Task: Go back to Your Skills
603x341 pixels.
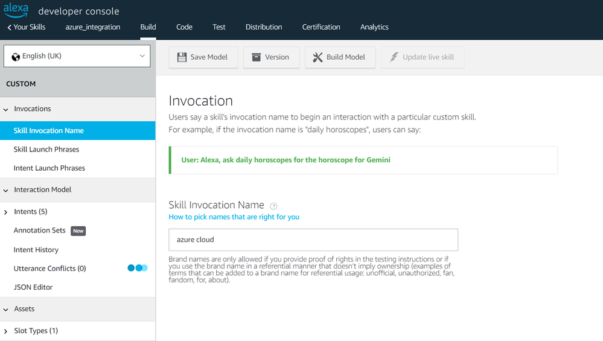Action: 26,27
